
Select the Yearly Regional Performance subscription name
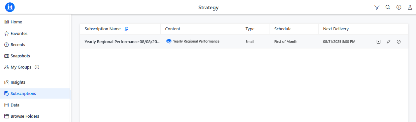(x=122, y=42)
